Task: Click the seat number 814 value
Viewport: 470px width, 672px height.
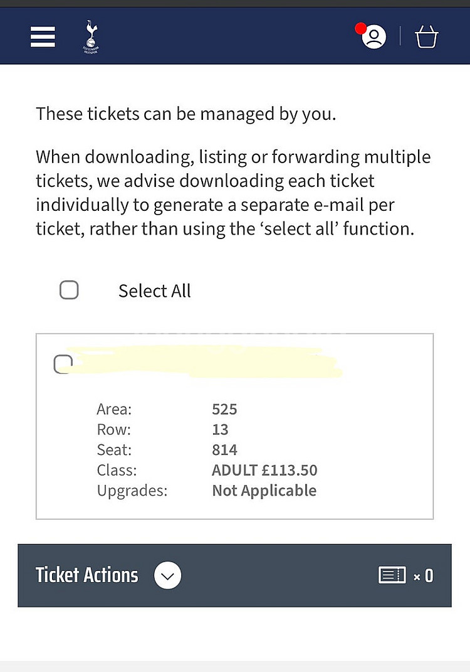Action: point(224,450)
